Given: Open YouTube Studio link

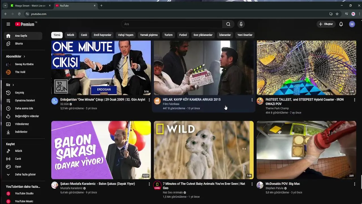Looking at the screenshot, I should coord(23,194).
